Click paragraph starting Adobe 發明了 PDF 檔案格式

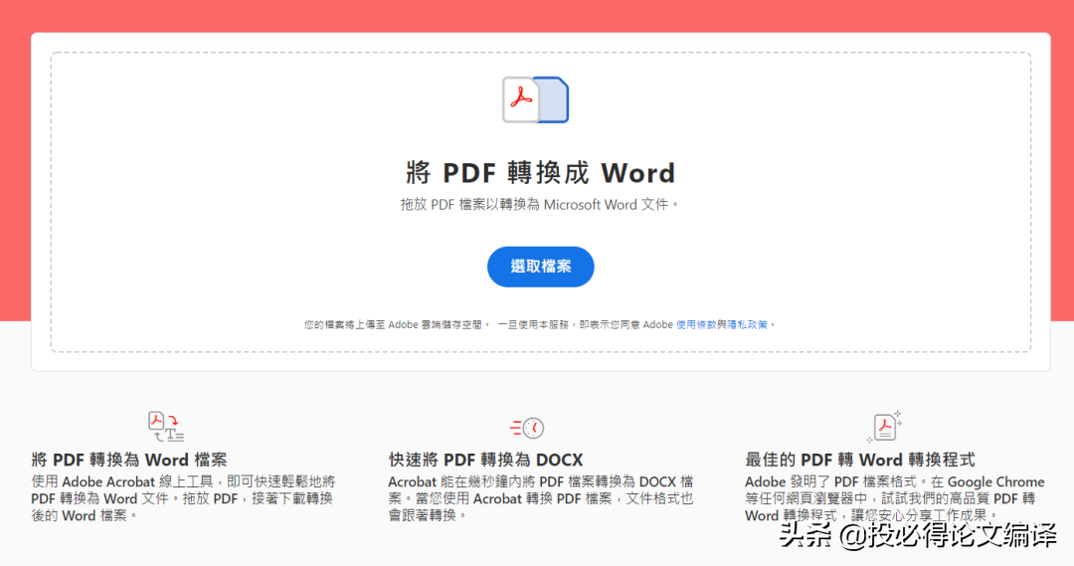895,498
